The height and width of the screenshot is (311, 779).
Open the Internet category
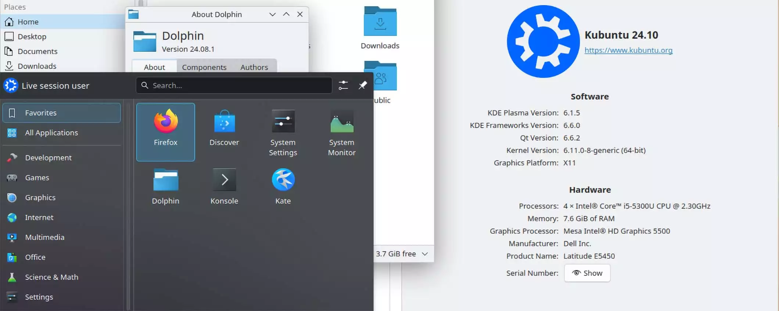(61, 217)
